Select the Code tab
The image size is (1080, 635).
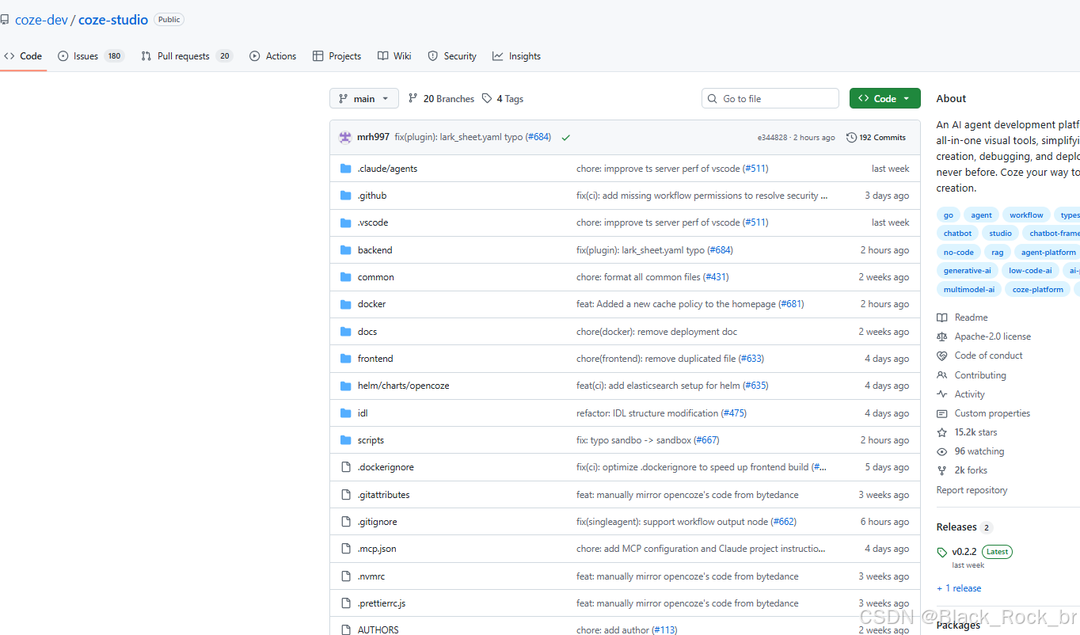[23, 56]
